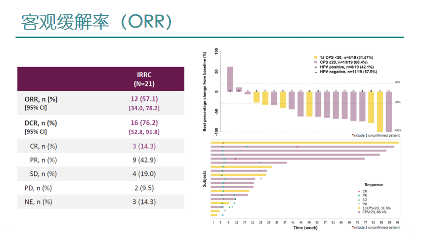
Task: Click the HPV positive plus marker in legend
Action: pyautogui.click(x=315, y=67)
